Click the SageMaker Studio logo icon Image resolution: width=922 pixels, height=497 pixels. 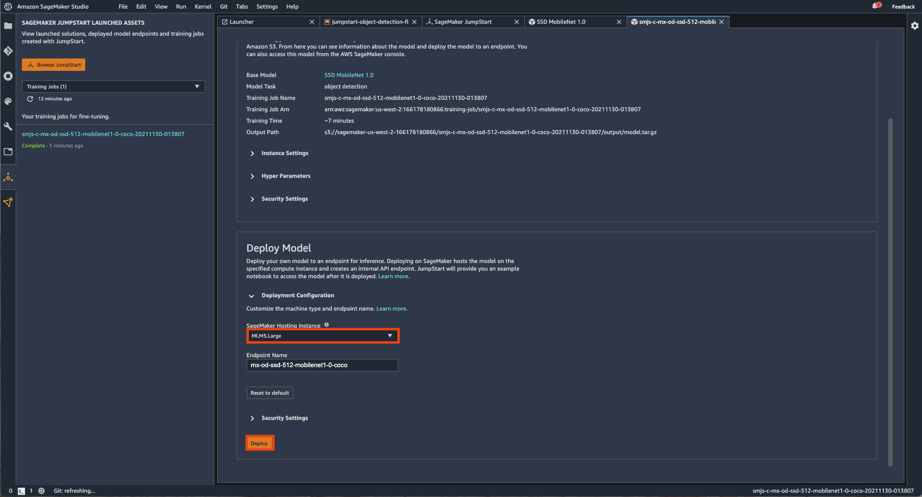pyautogui.click(x=8, y=7)
